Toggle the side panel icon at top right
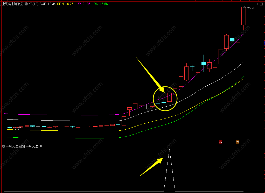265x193 pixels. (x=262, y=4)
